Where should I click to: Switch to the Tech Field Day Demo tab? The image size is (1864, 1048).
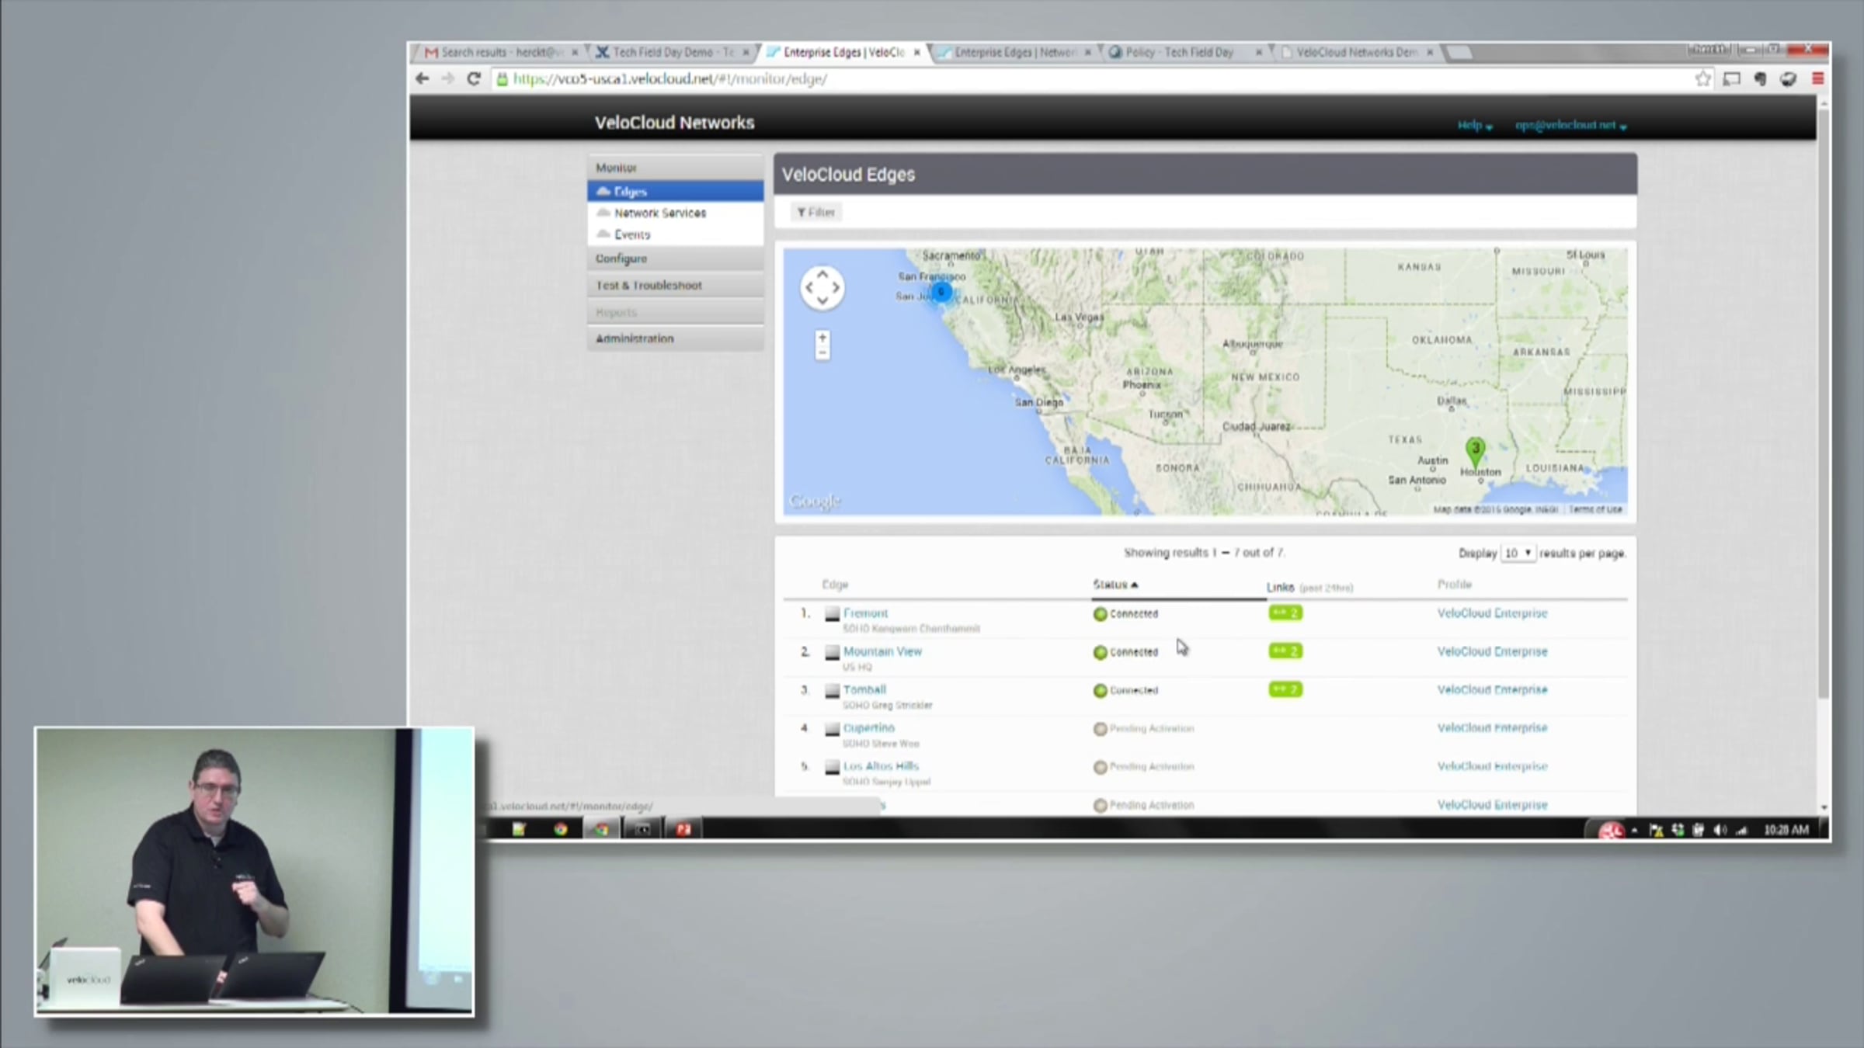point(672,52)
